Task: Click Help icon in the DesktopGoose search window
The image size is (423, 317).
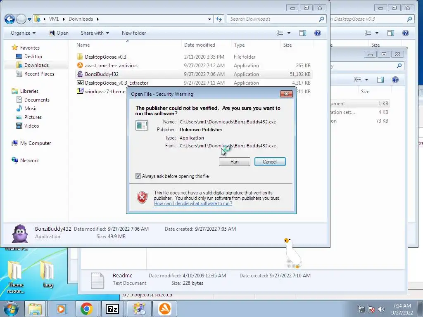Action: point(406,33)
